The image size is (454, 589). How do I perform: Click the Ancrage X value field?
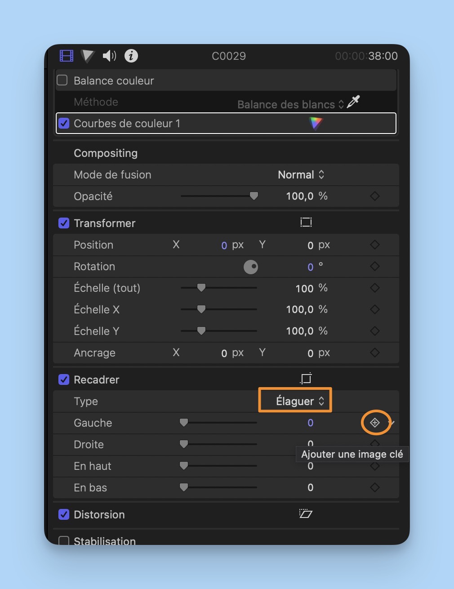(224, 353)
